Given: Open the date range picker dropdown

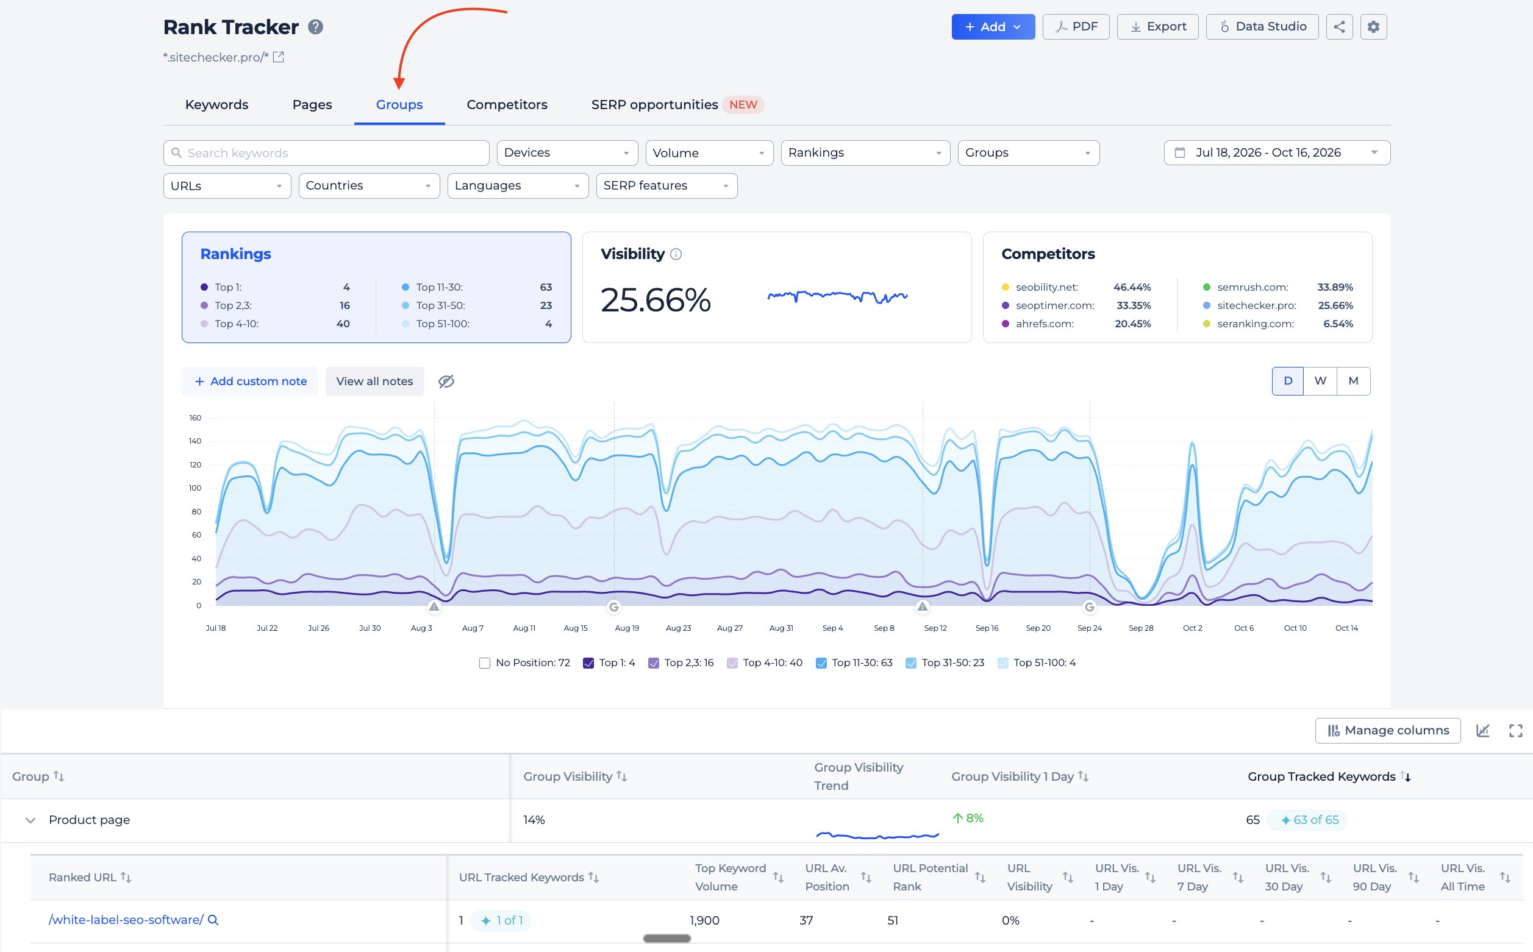Looking at the screenshot, I should [x=1277, y=153].
